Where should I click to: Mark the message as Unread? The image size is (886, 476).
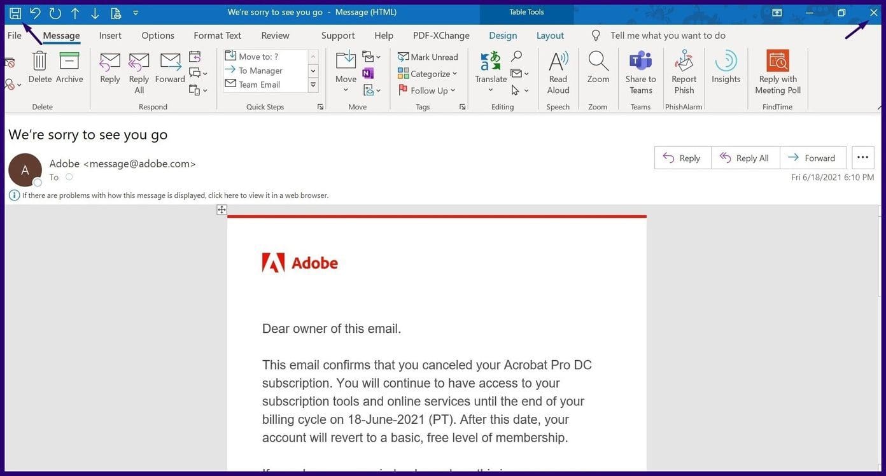tap(428, 57)
